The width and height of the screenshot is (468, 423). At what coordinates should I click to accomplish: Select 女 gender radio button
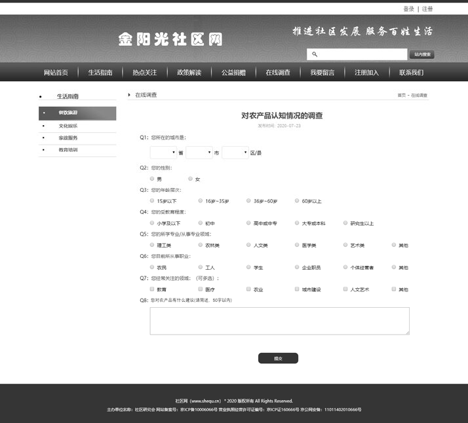[x=190, y=179]
